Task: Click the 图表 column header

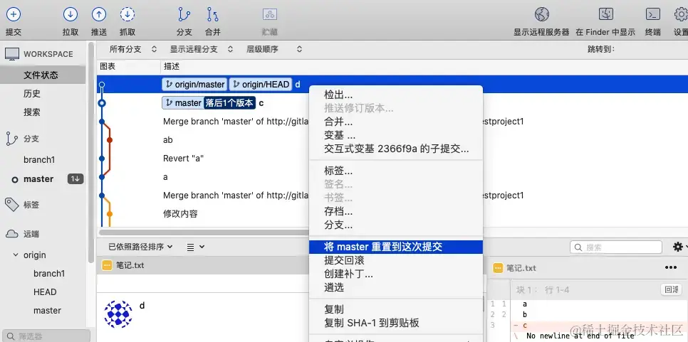Action: [108, 66]
